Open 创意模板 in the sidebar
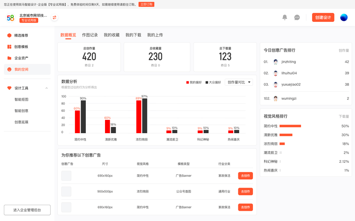 (27, 47)
